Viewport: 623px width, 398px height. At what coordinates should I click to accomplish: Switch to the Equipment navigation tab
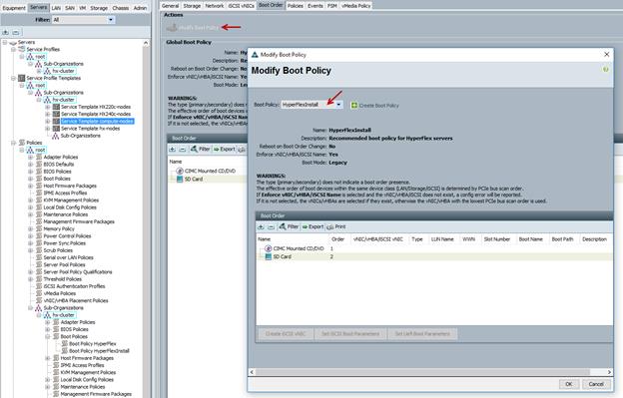[14, 8]
